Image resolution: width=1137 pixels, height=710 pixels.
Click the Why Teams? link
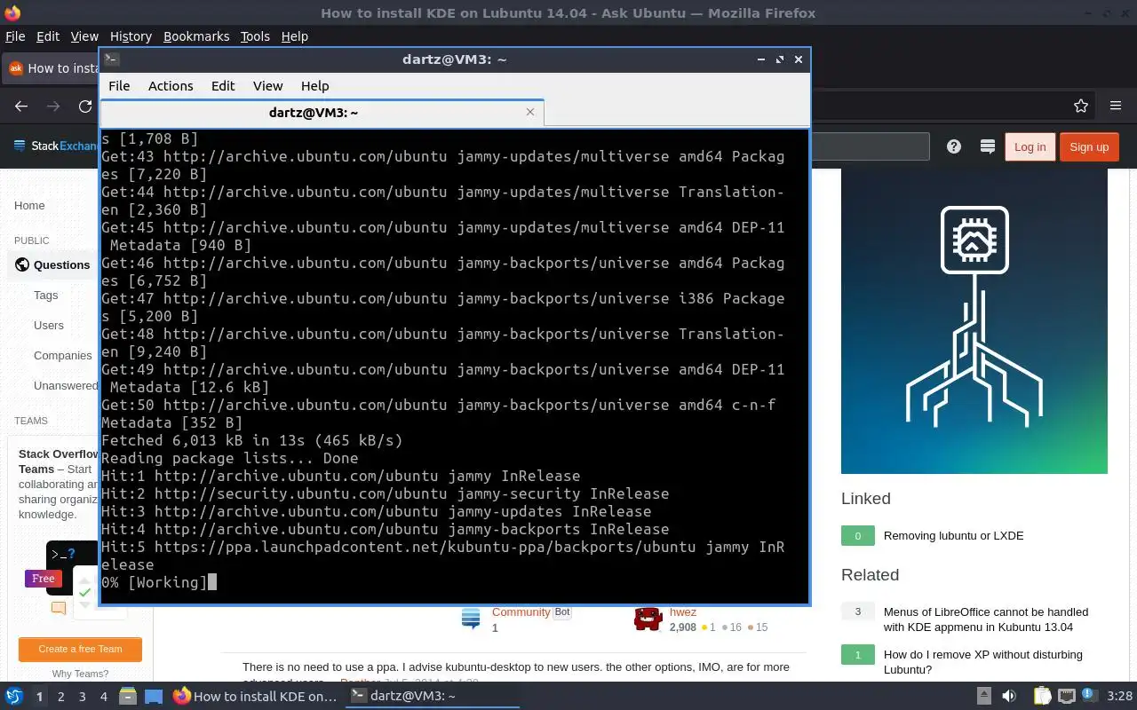click(80, 674)
